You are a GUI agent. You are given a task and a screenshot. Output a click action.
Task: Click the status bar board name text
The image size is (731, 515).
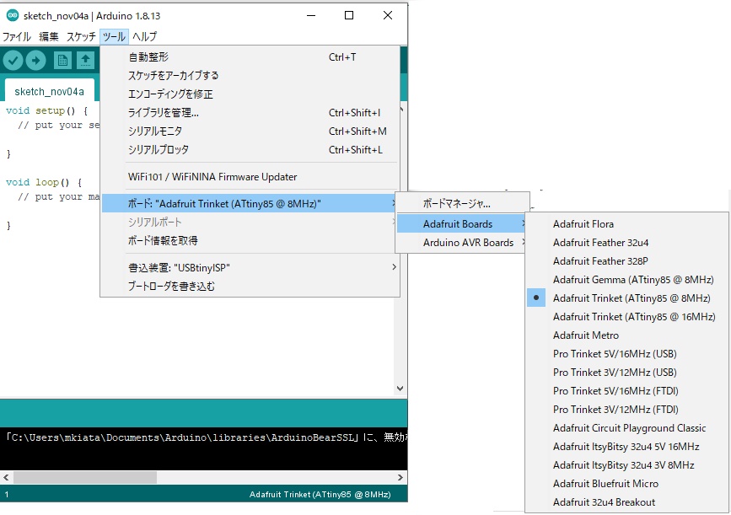(x=320, y=495)
